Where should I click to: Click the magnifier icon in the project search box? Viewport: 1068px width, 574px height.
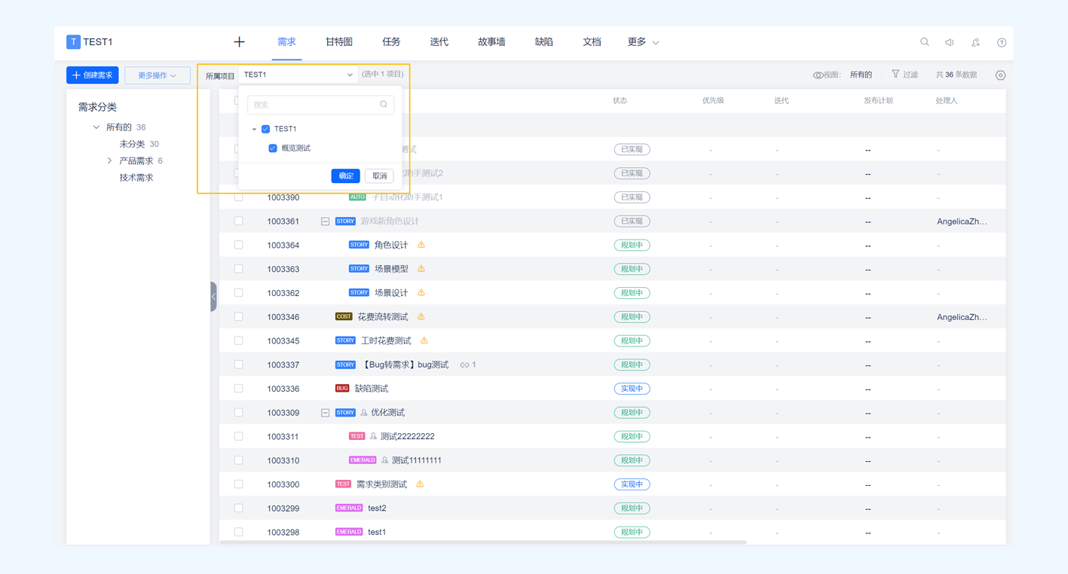384,105
